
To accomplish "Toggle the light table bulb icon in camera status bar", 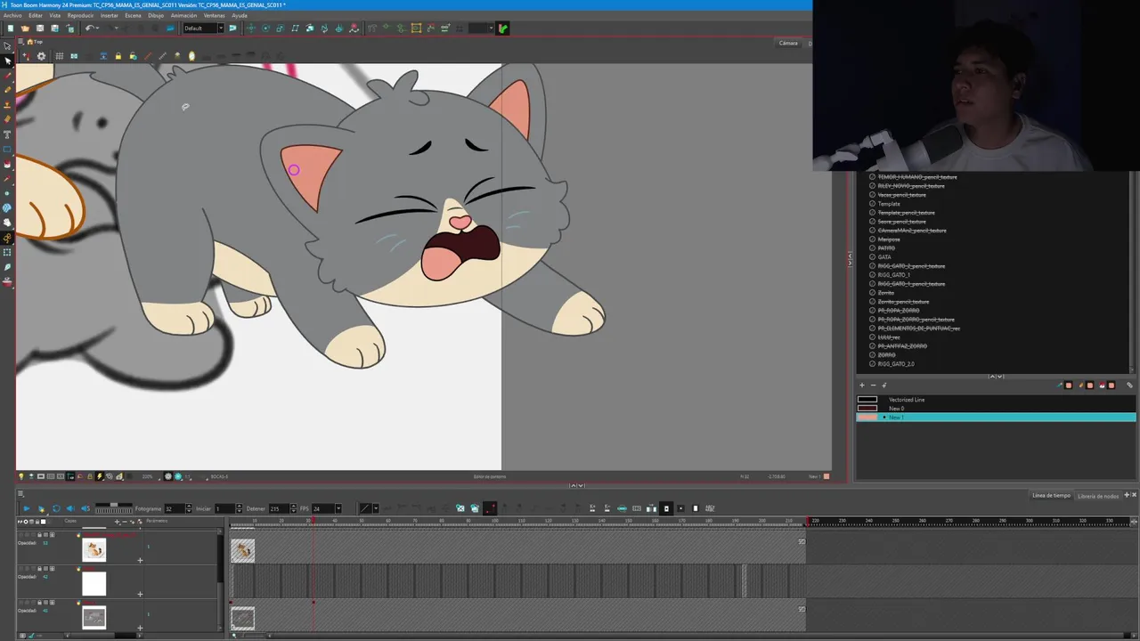I will [21, 476].
